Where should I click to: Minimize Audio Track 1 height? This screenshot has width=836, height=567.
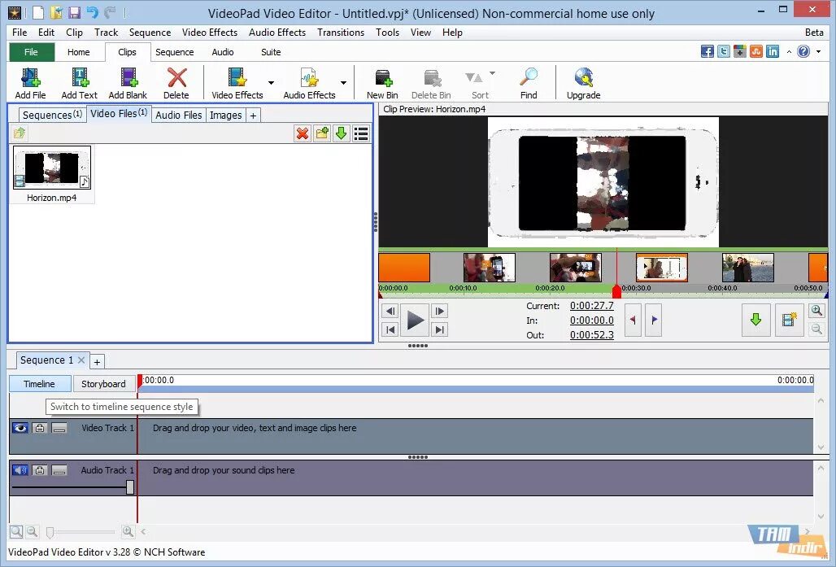(59, 470)
